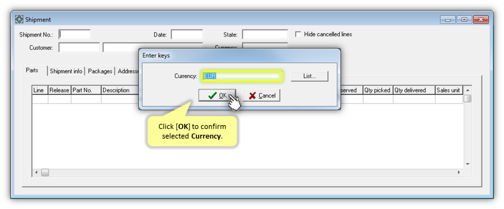Click the Customer code input field
The image size is (504, 209).
click(79, 48)
